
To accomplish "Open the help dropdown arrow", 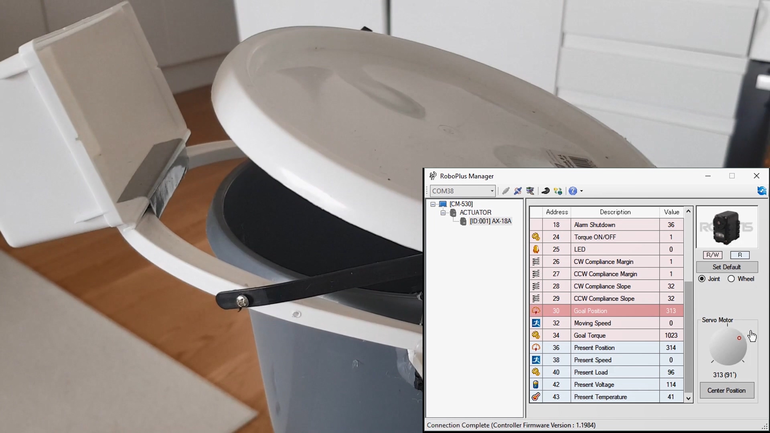I will (x=582, y=191).
